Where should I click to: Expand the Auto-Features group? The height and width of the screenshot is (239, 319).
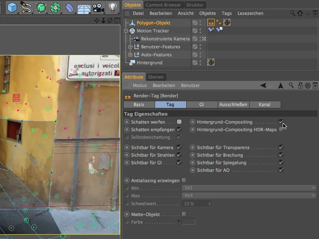pyautogui.click(x=130, y=55)
